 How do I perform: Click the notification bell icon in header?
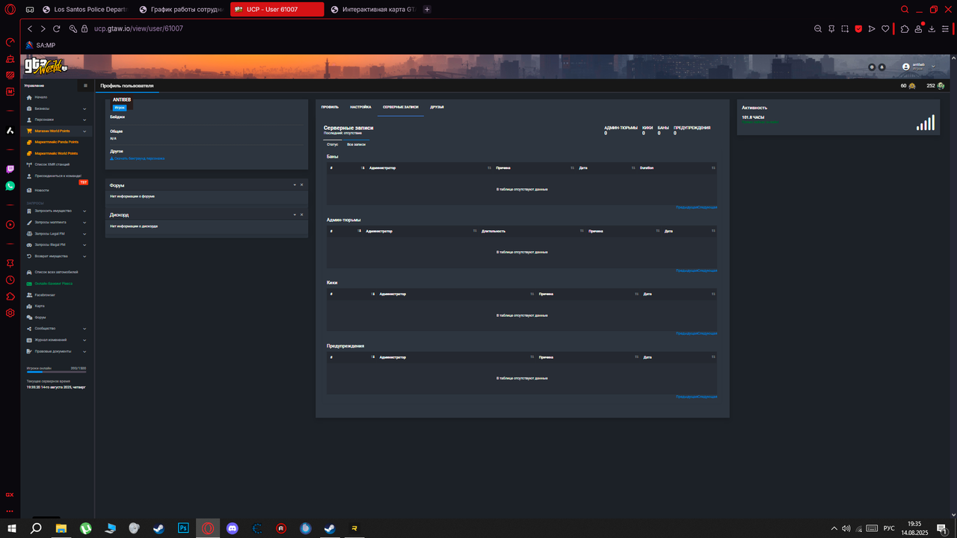[881, 67]
